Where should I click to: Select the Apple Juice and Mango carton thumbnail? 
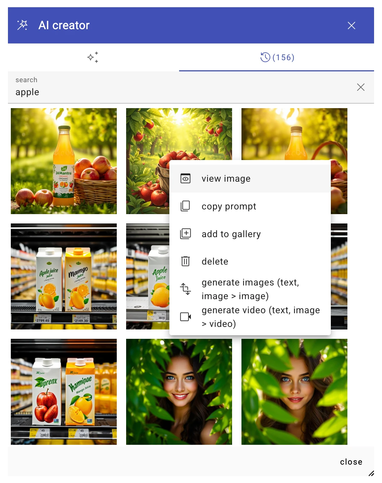click(x=63, y=276)
